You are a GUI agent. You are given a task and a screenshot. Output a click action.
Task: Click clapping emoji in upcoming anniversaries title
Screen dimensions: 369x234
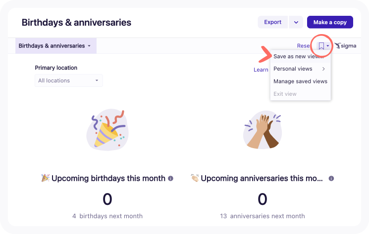[195, 178]
